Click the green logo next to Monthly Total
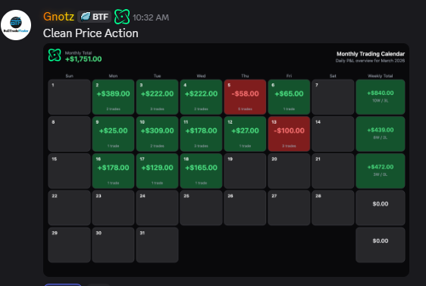Viewport: 426px width, 286px height. (x=55, y=55)
